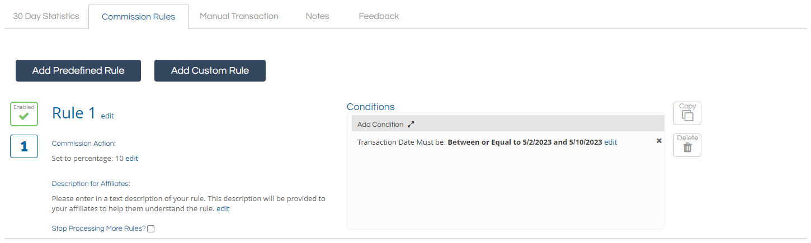Switch to the Manual Transaction tab
Viewport: 811px width, 243px height.
239,16
